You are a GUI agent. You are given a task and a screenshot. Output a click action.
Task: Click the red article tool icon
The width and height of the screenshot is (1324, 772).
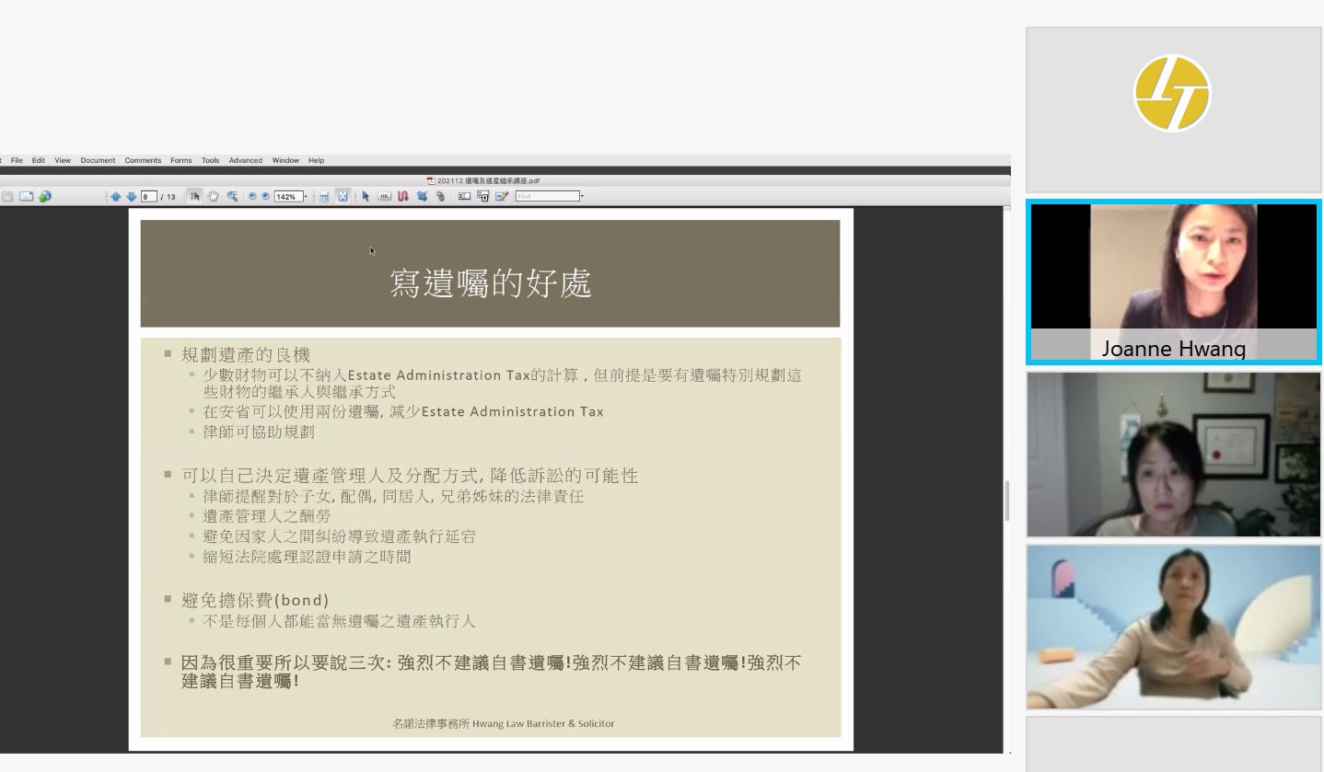tap(403, 196)
